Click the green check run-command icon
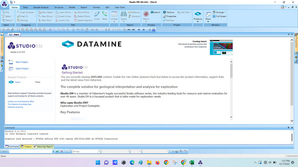The height and width of the screenshot is (167, 298). pyautogui.click(x=57, y=151)
